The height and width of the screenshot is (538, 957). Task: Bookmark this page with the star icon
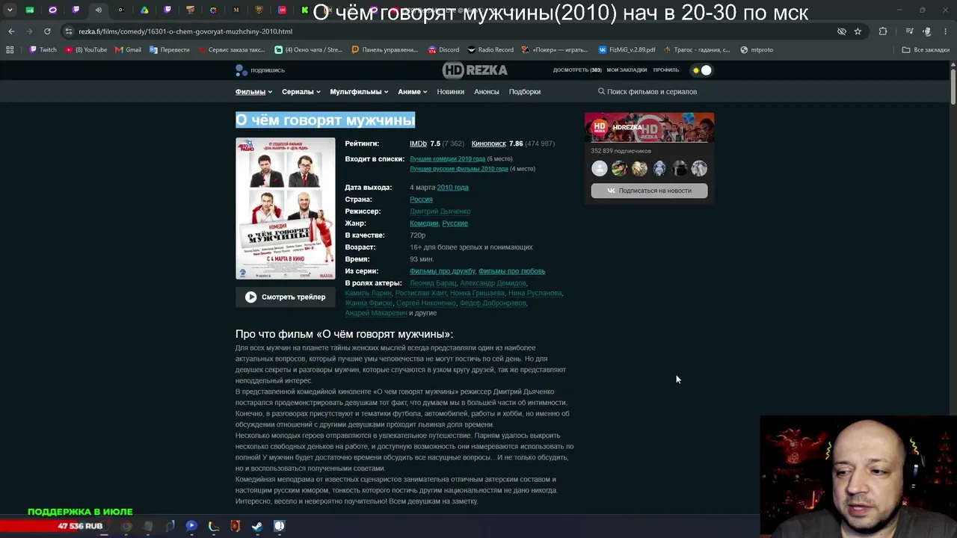pos(858,31)
